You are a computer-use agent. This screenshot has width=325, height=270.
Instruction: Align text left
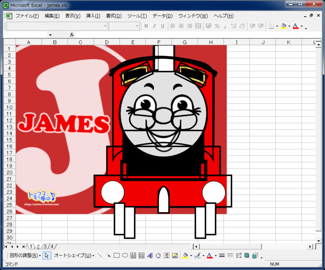coord(173,26)
